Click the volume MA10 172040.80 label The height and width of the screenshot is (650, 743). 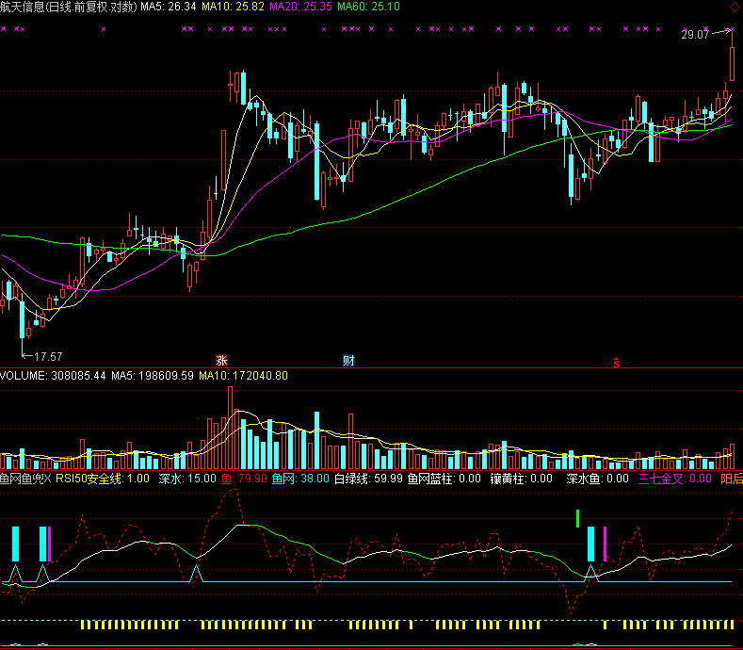pos(243,375)
